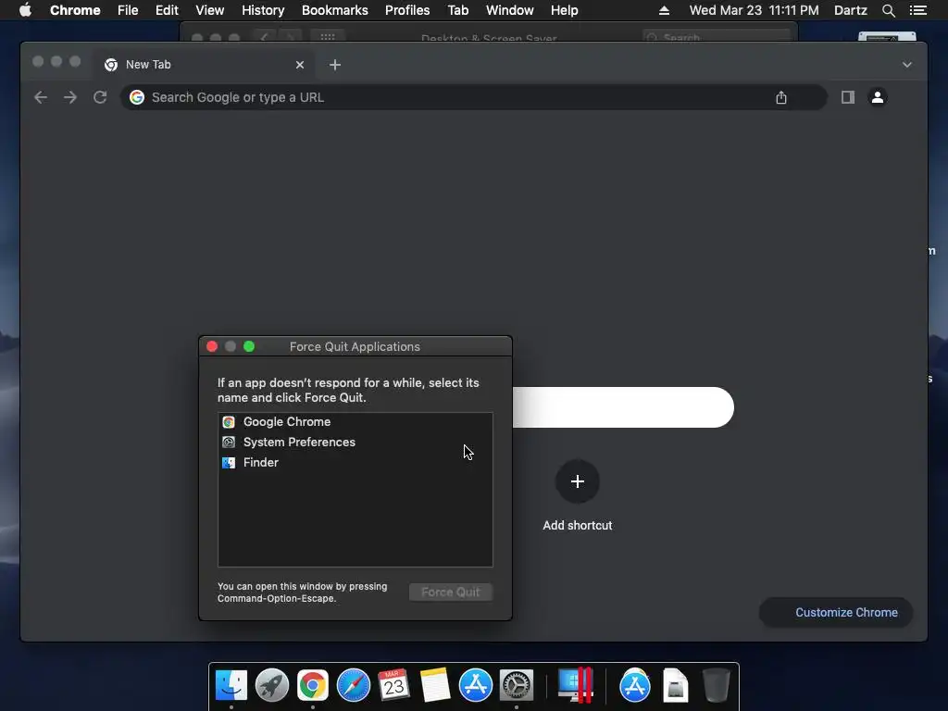
Task: Open the View menu
Action: (210, 10)
